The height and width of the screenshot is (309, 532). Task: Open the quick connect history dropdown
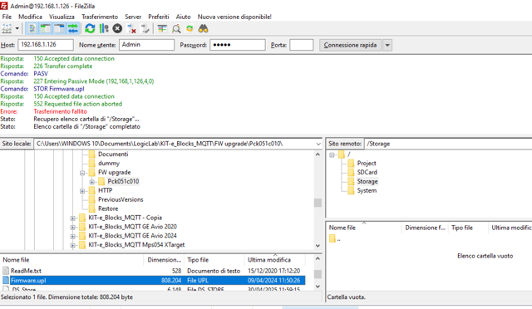coord(387,45)
